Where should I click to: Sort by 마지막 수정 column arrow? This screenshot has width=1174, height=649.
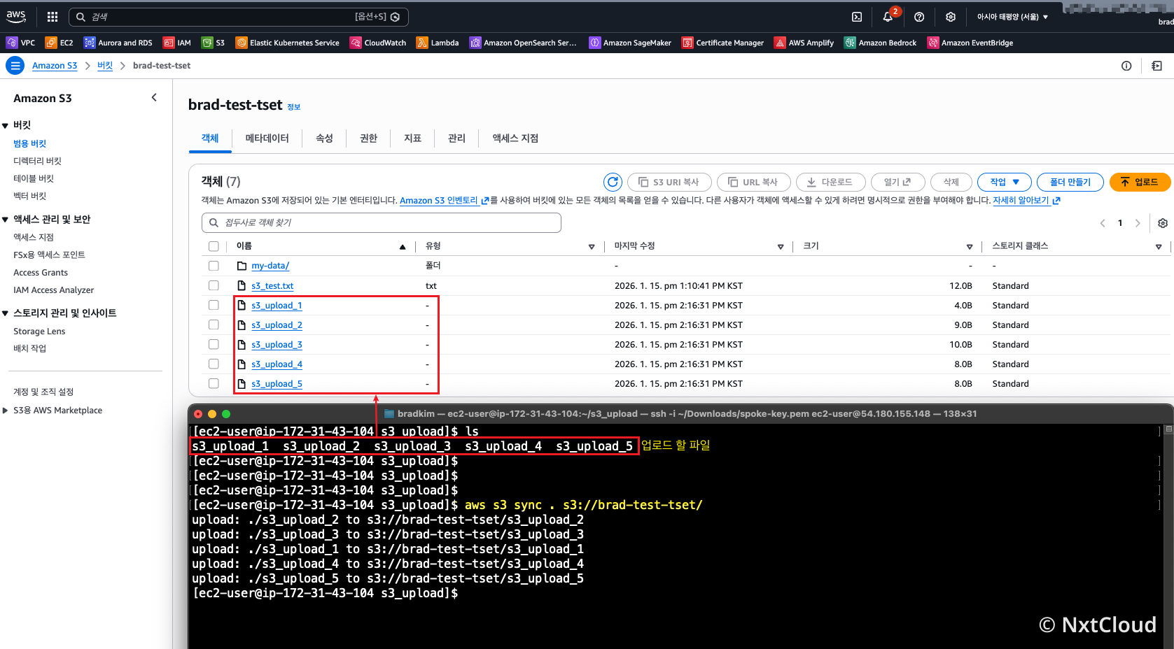[x=781, y=247]
